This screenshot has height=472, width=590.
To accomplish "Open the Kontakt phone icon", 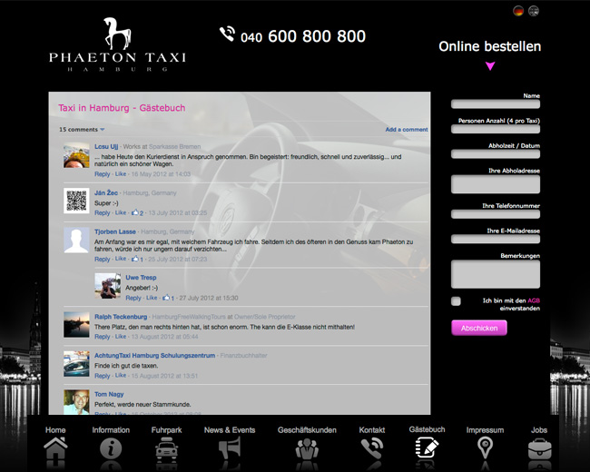I will point(371,448).
